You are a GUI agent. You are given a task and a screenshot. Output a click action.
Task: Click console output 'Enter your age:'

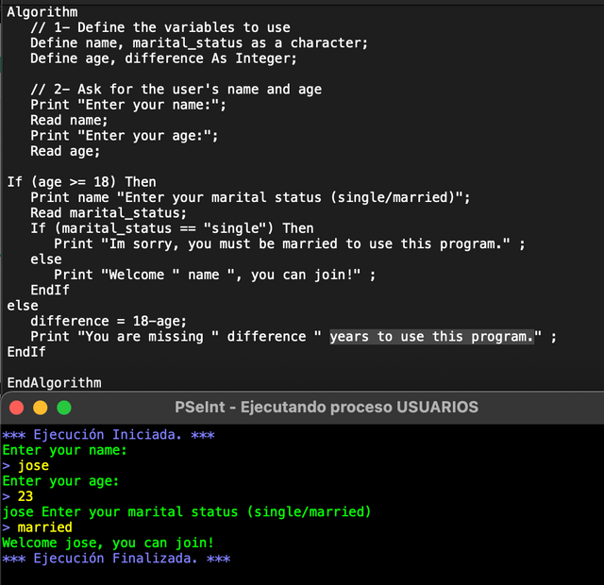click(x=60, y=481)
